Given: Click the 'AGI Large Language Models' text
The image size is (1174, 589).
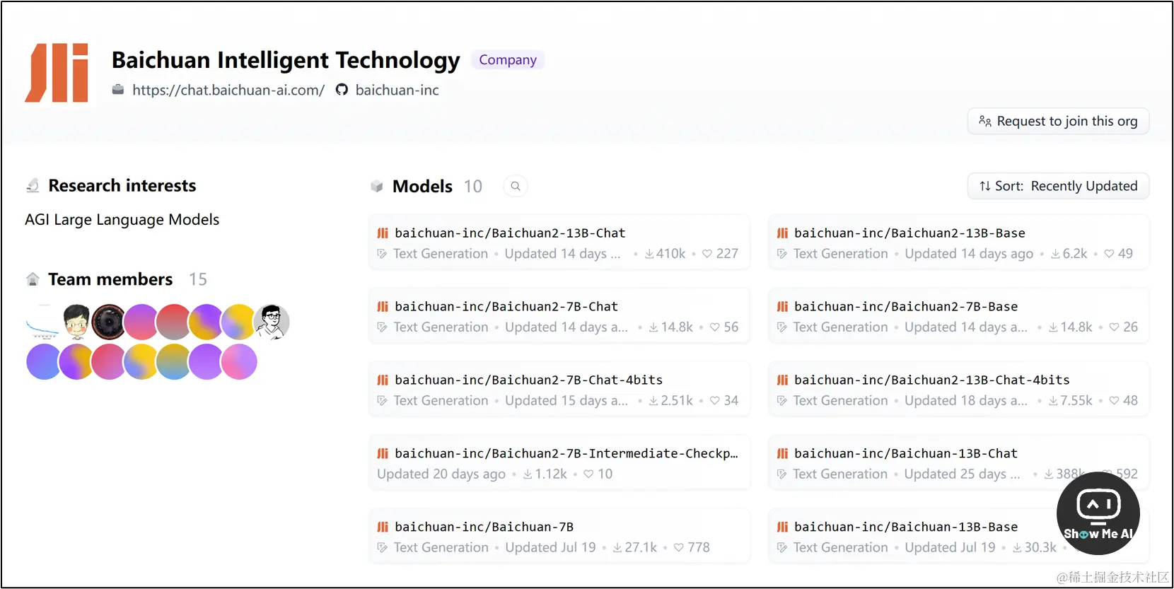Looking at the screenshot, I should pyautogui.click(x=122, y=220).
